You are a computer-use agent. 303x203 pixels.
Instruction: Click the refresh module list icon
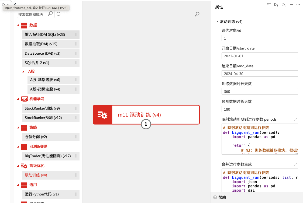(58, 14)
